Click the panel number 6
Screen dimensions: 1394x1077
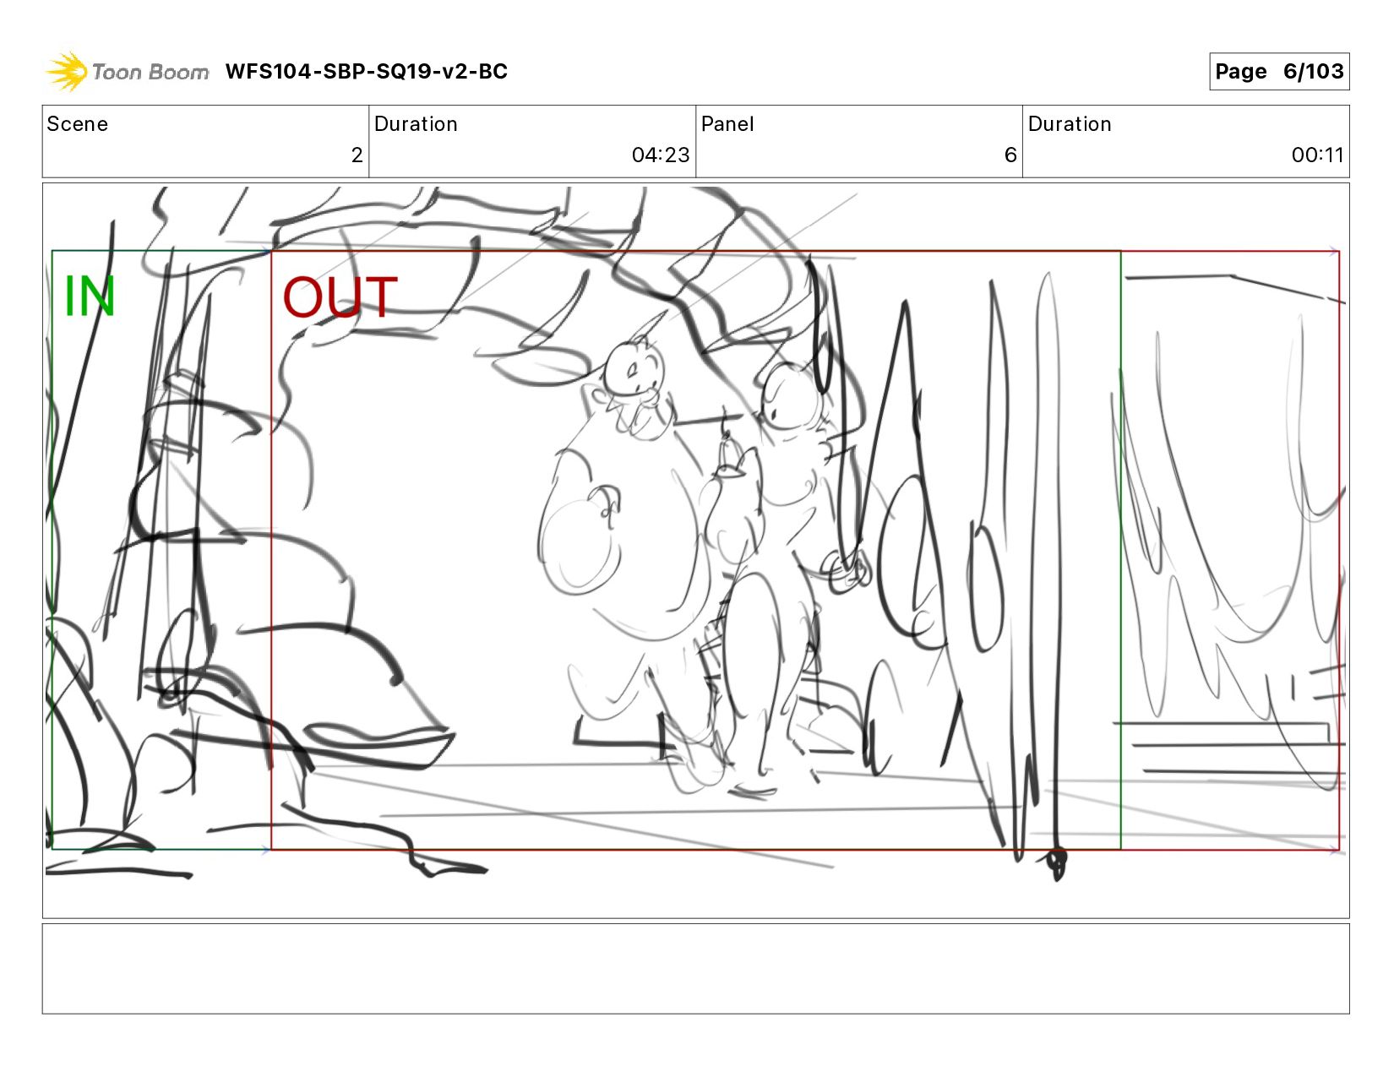click(1010, 155)
